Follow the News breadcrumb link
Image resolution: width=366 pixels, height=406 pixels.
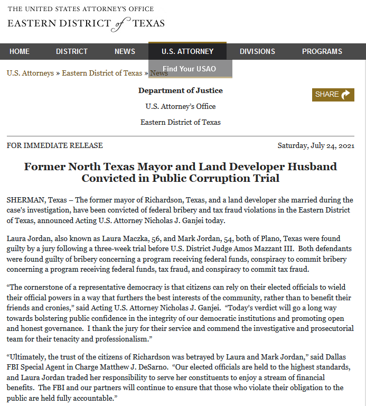tap(159, 73)
